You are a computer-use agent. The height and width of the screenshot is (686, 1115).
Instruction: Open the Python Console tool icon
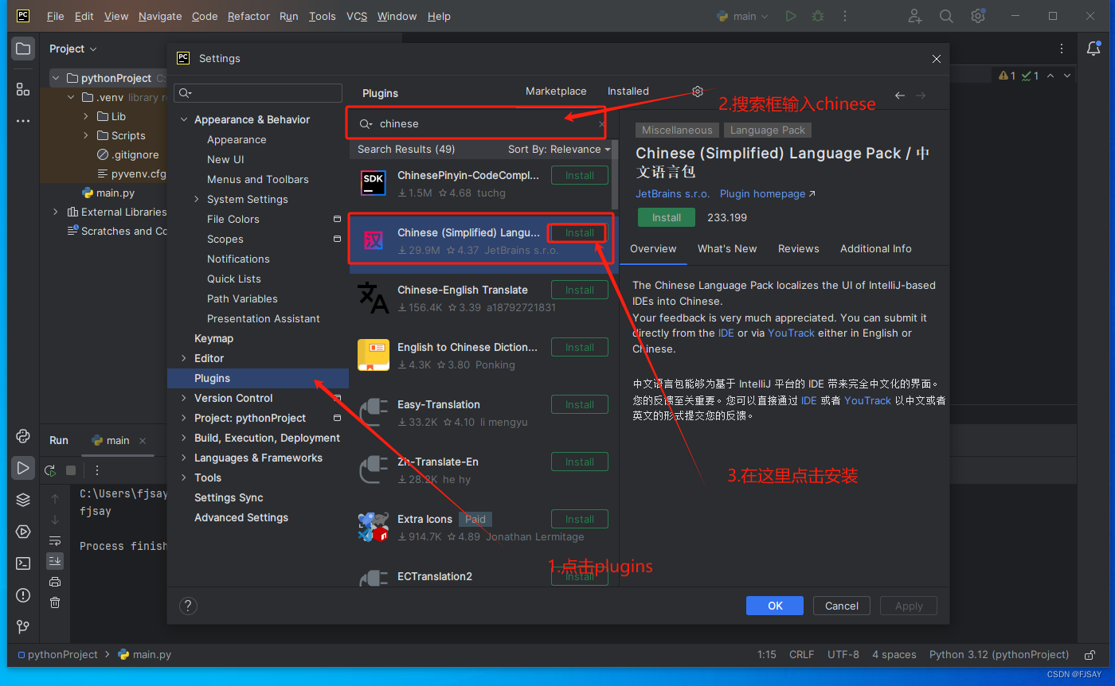23,436
